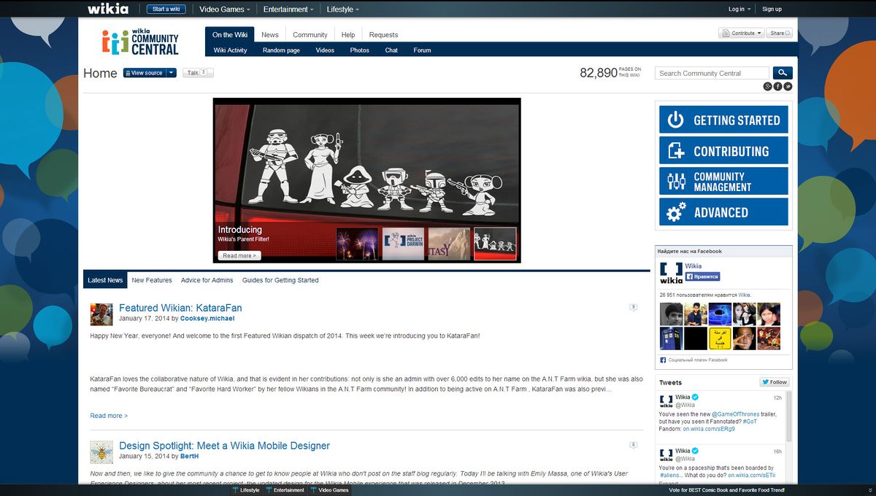This screenshot has height=496, width=876.
Task: Open the Google Plus share icon
Action: (768, 87)
